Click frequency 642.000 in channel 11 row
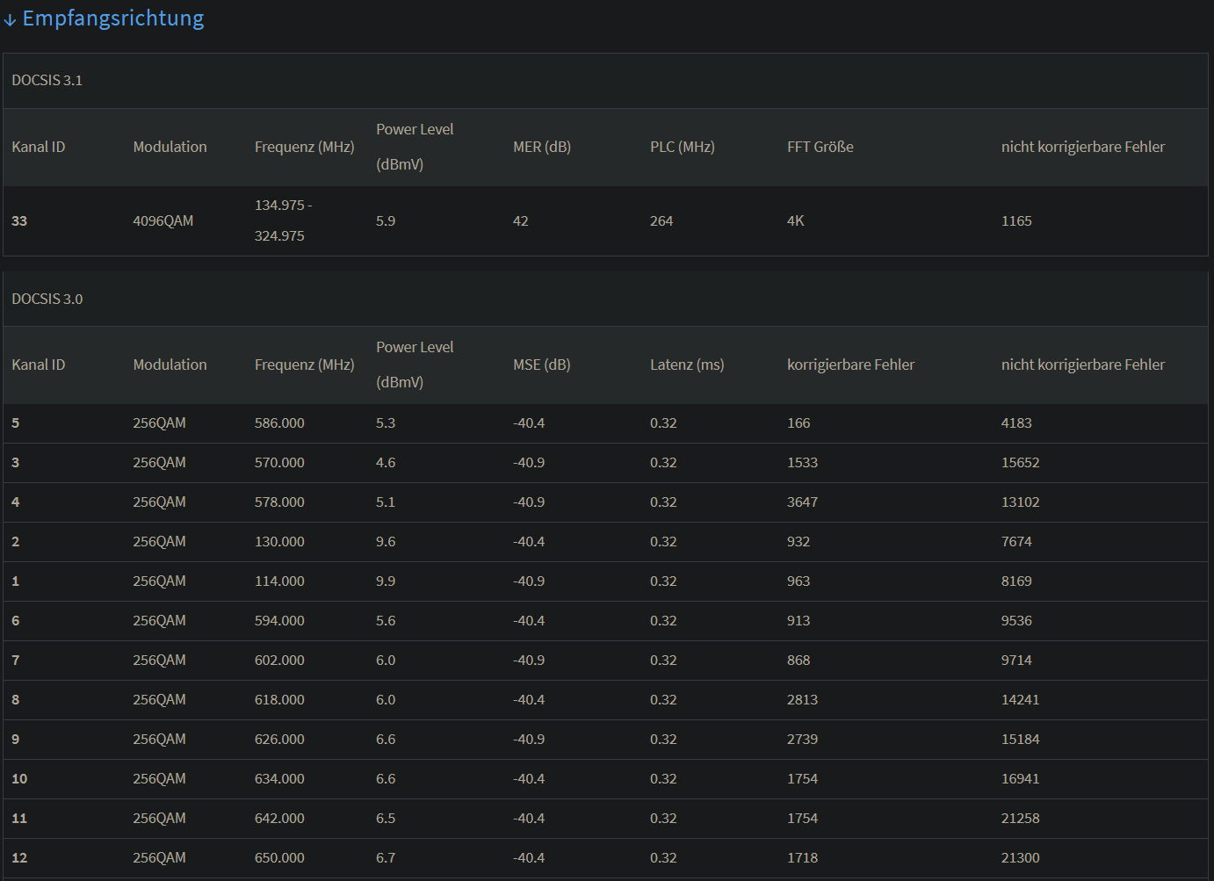 [x=279, y=818]
